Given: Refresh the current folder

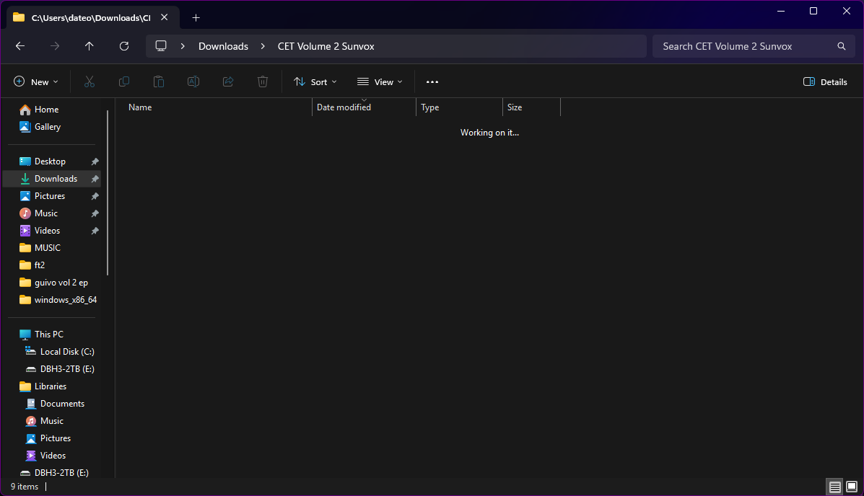Looking at the screenshot, I should click(x=124, y=46).
